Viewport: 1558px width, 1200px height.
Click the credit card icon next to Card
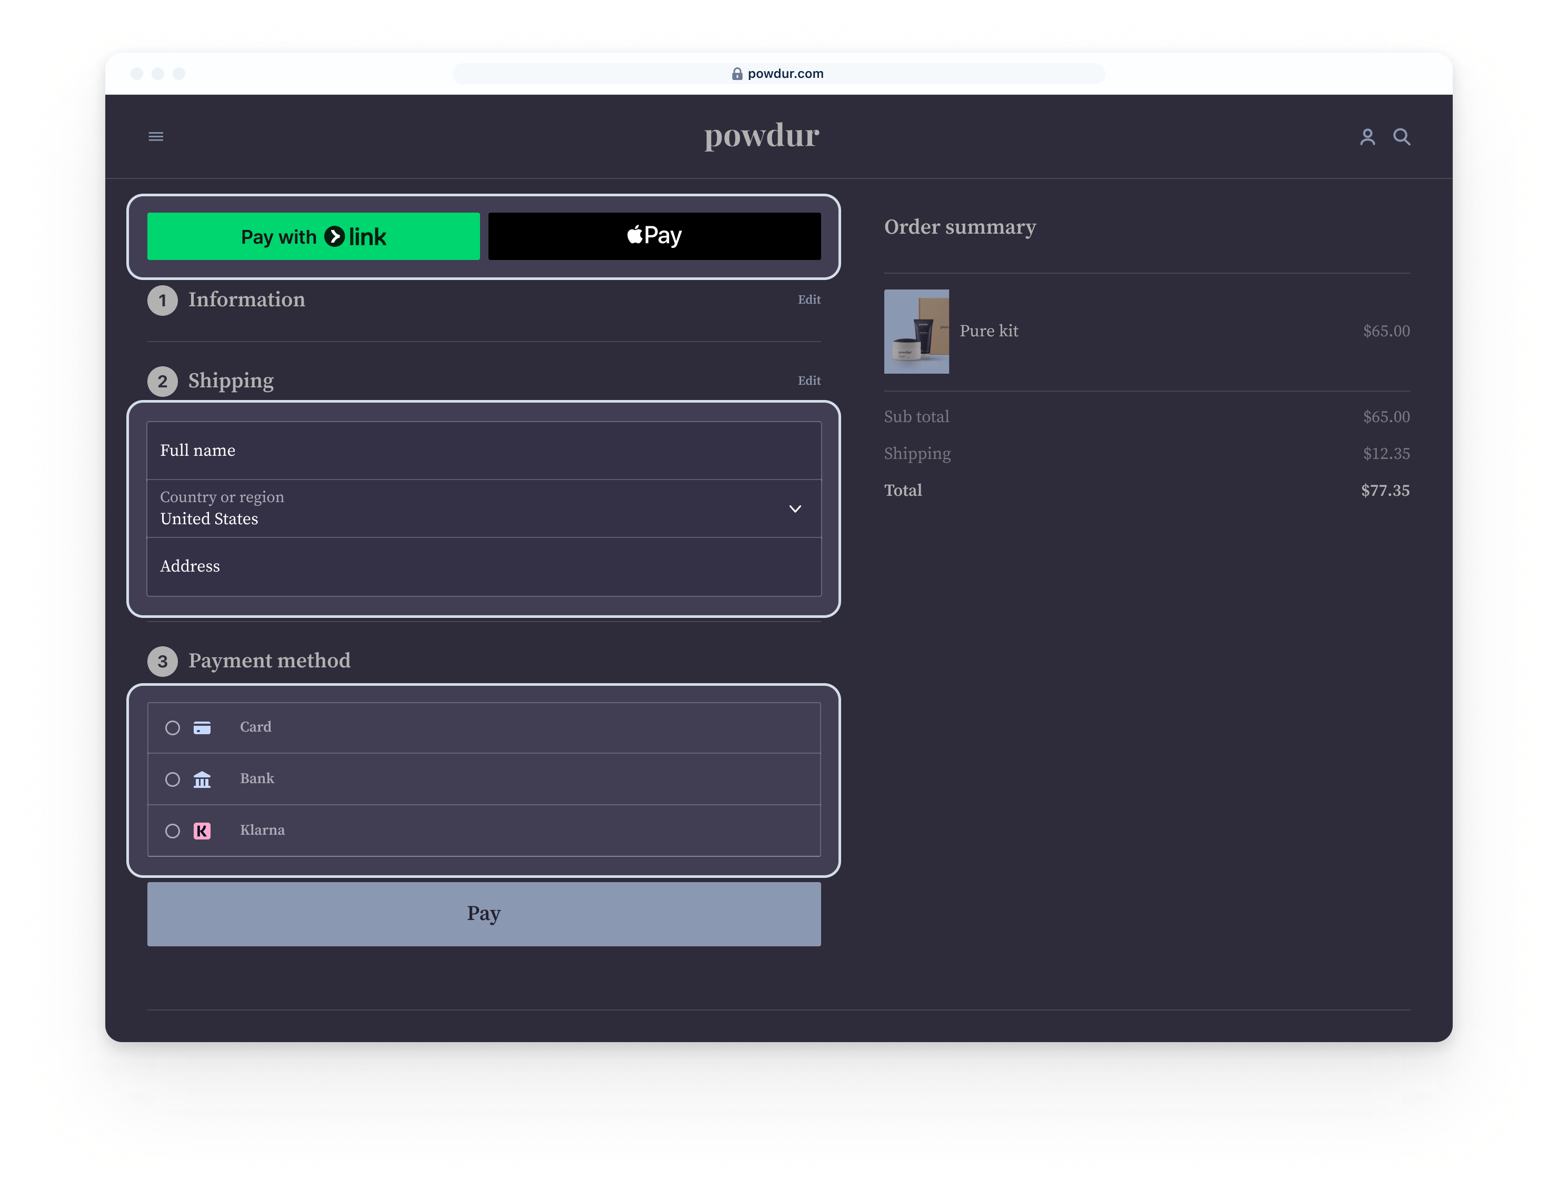203,728
